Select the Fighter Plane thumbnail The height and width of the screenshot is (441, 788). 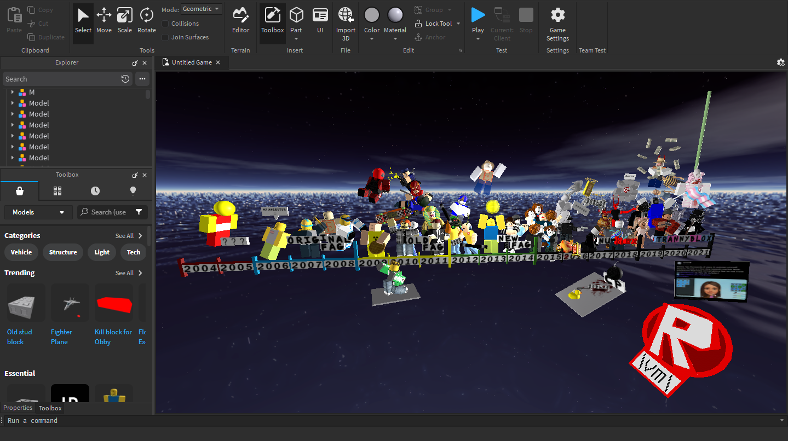coord(70,303)
